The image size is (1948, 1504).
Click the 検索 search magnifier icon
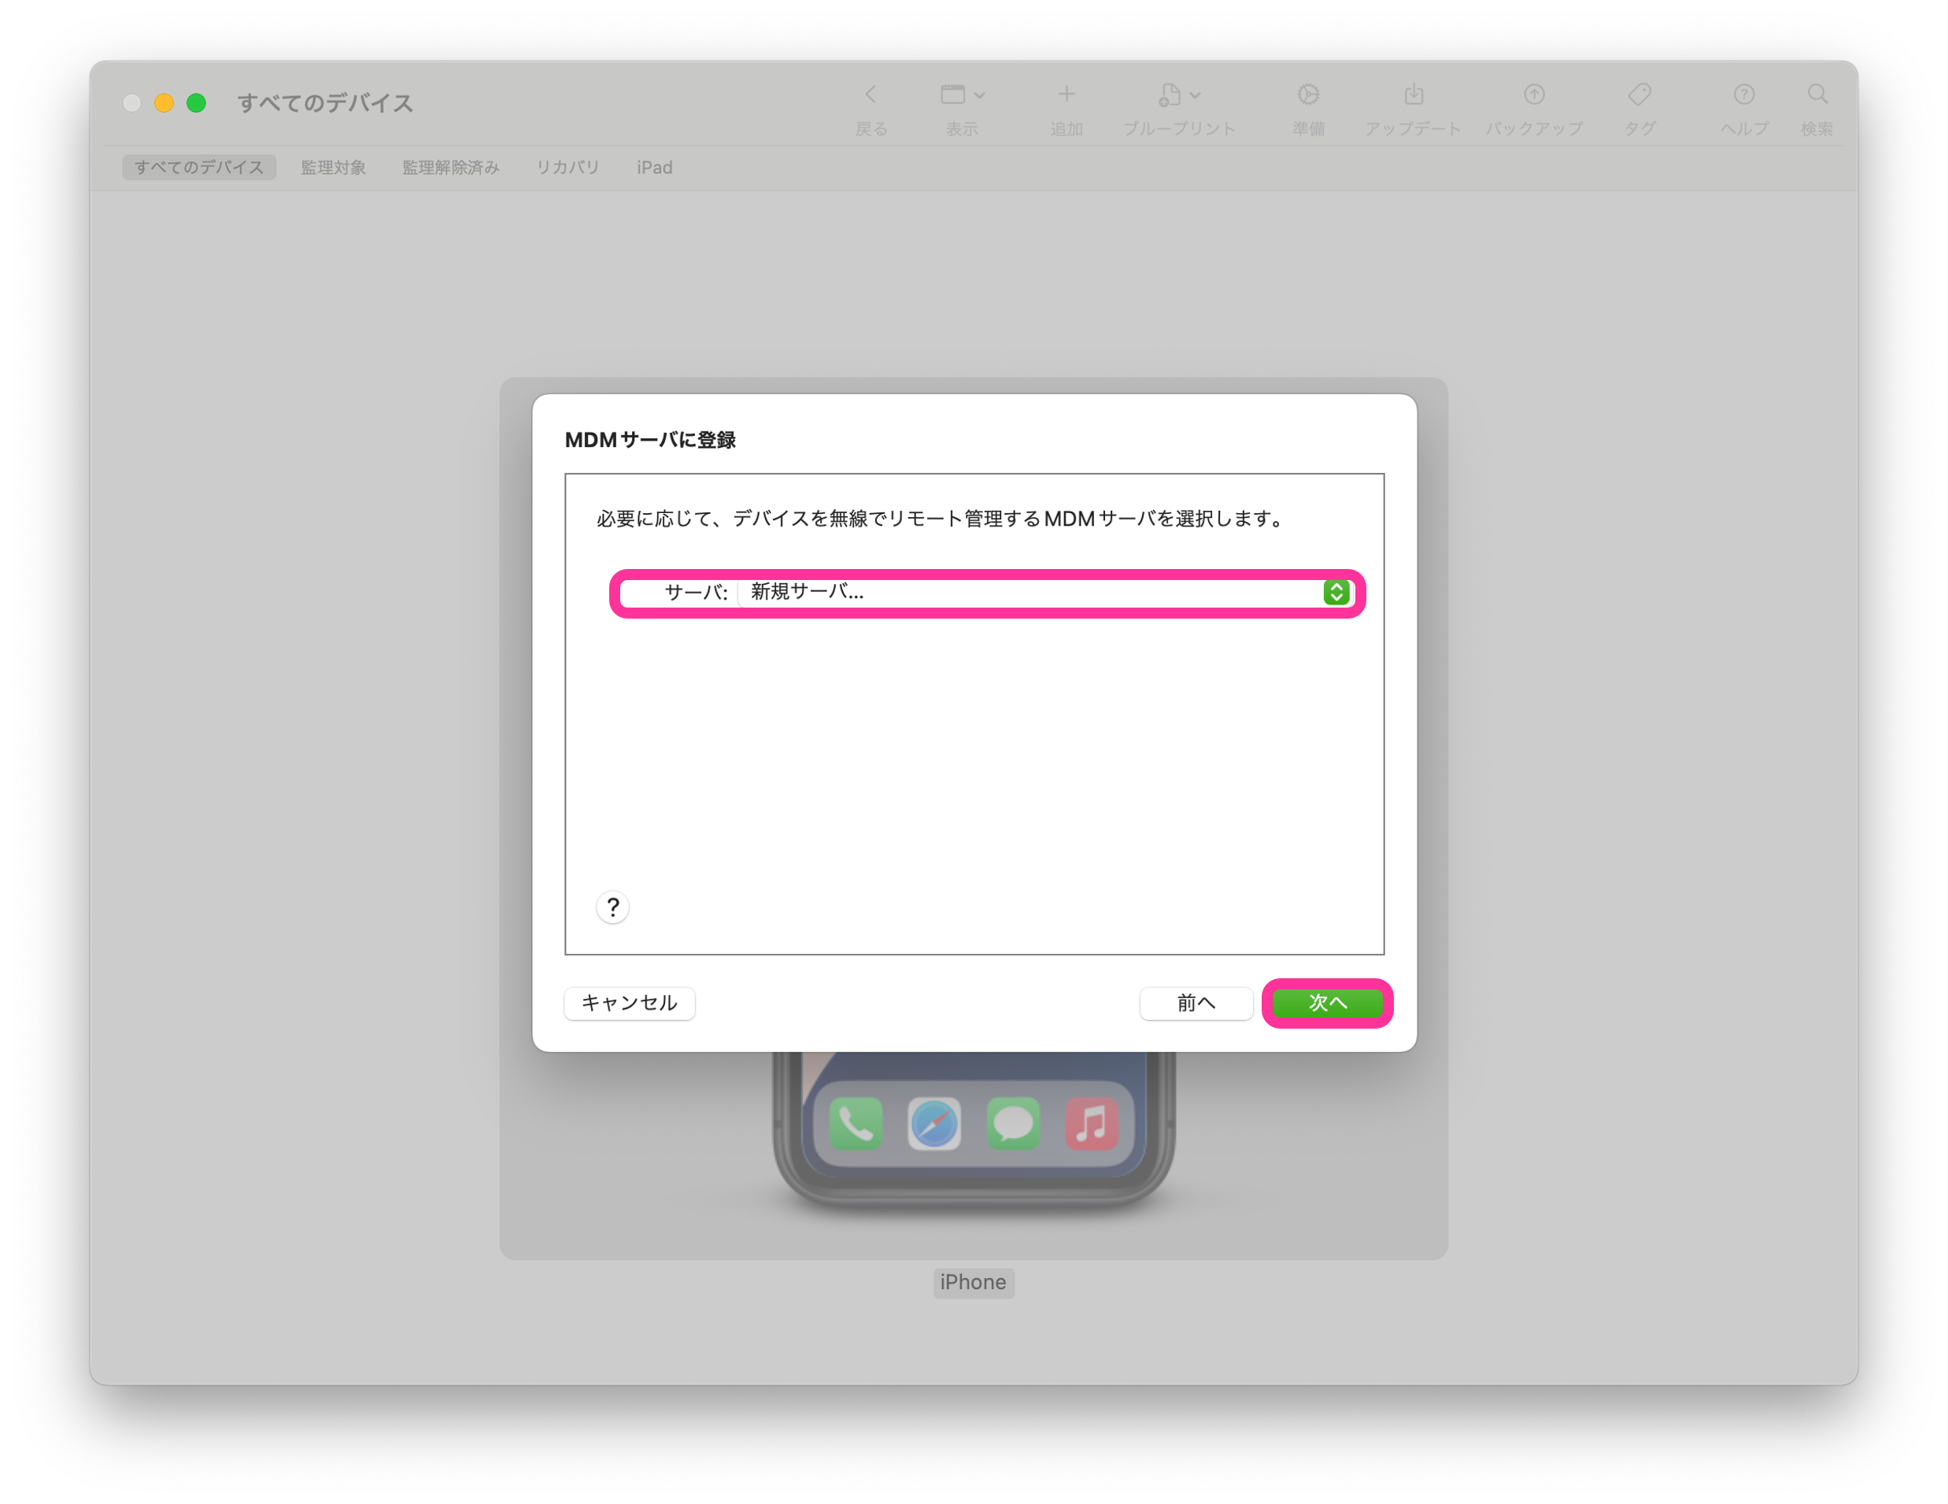1816,94
